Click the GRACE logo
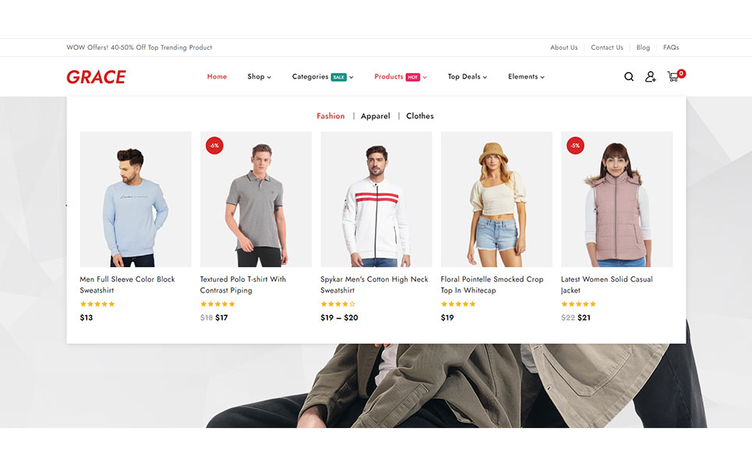 coord(96,77)
